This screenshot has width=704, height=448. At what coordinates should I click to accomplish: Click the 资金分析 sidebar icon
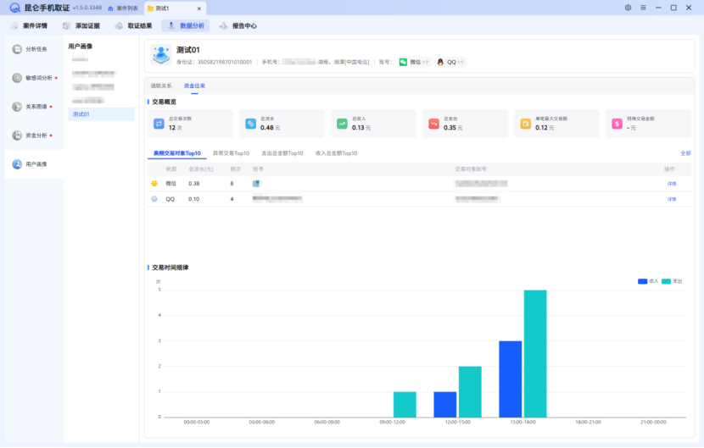[17, 136]
